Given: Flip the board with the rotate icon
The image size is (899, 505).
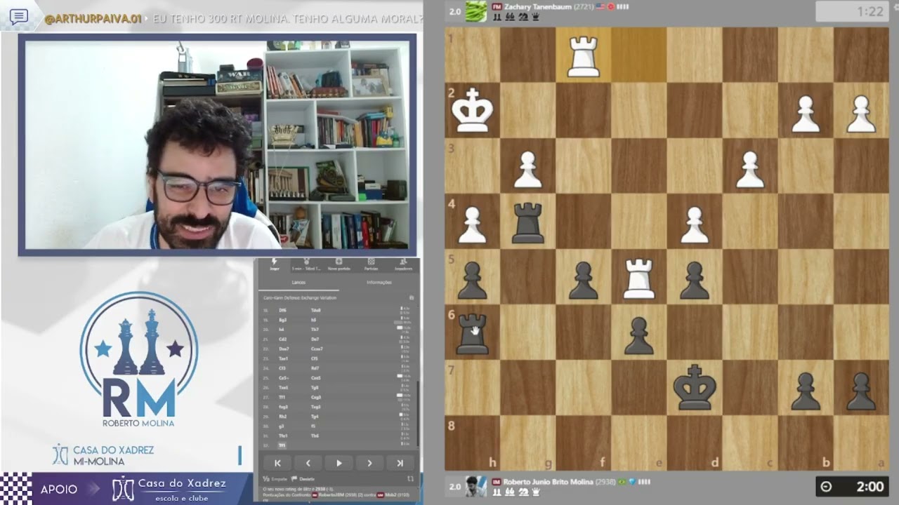Looking at the screenshot, I should (410, 478).
